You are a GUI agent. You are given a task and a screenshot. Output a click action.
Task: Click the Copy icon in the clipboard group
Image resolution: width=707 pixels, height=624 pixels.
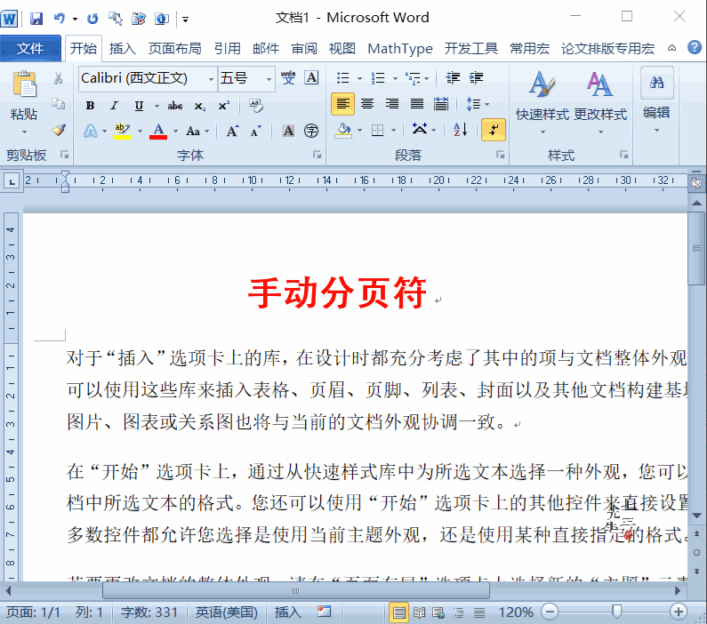tap(58, 104)
